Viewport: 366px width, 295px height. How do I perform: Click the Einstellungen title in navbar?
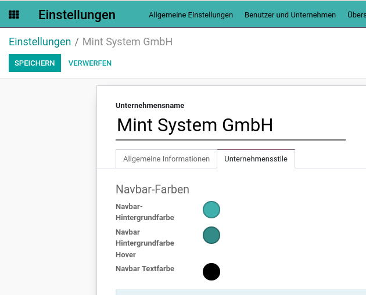pos(77,15)
